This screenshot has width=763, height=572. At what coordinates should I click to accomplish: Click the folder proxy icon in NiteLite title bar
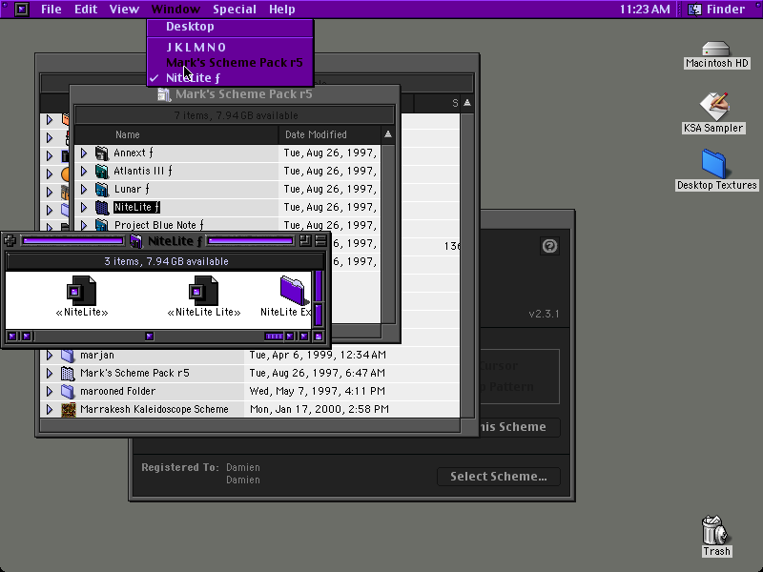136,241
